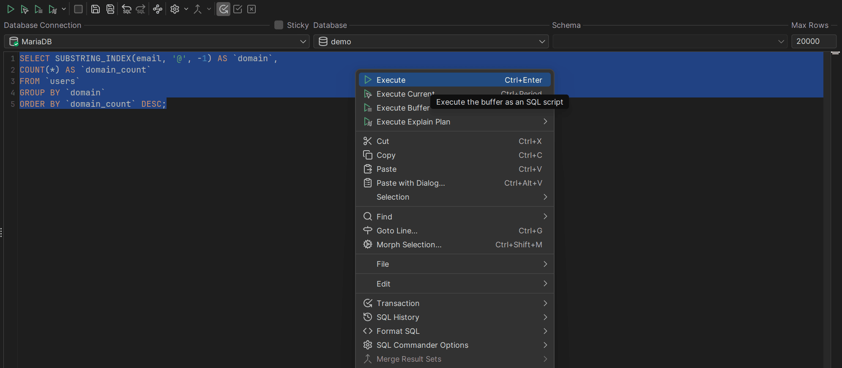This screenshot has height=368, width=842.
Task: Open the Edit submenu
Action: pos(455,284)
